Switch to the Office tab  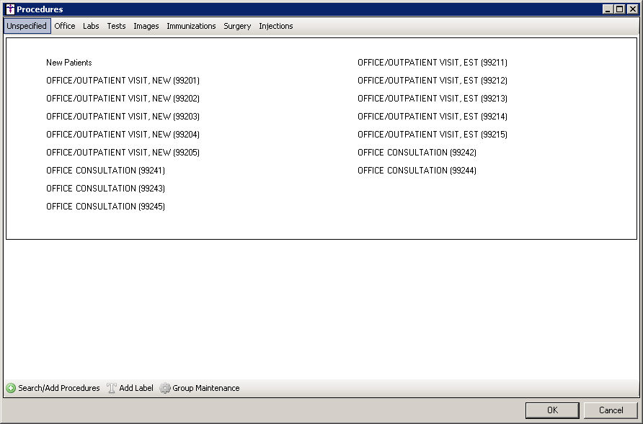pyautogui.click(x=65, y=26)
